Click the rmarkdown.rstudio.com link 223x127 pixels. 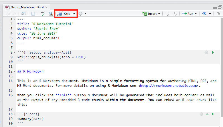[x=168, y=86]
